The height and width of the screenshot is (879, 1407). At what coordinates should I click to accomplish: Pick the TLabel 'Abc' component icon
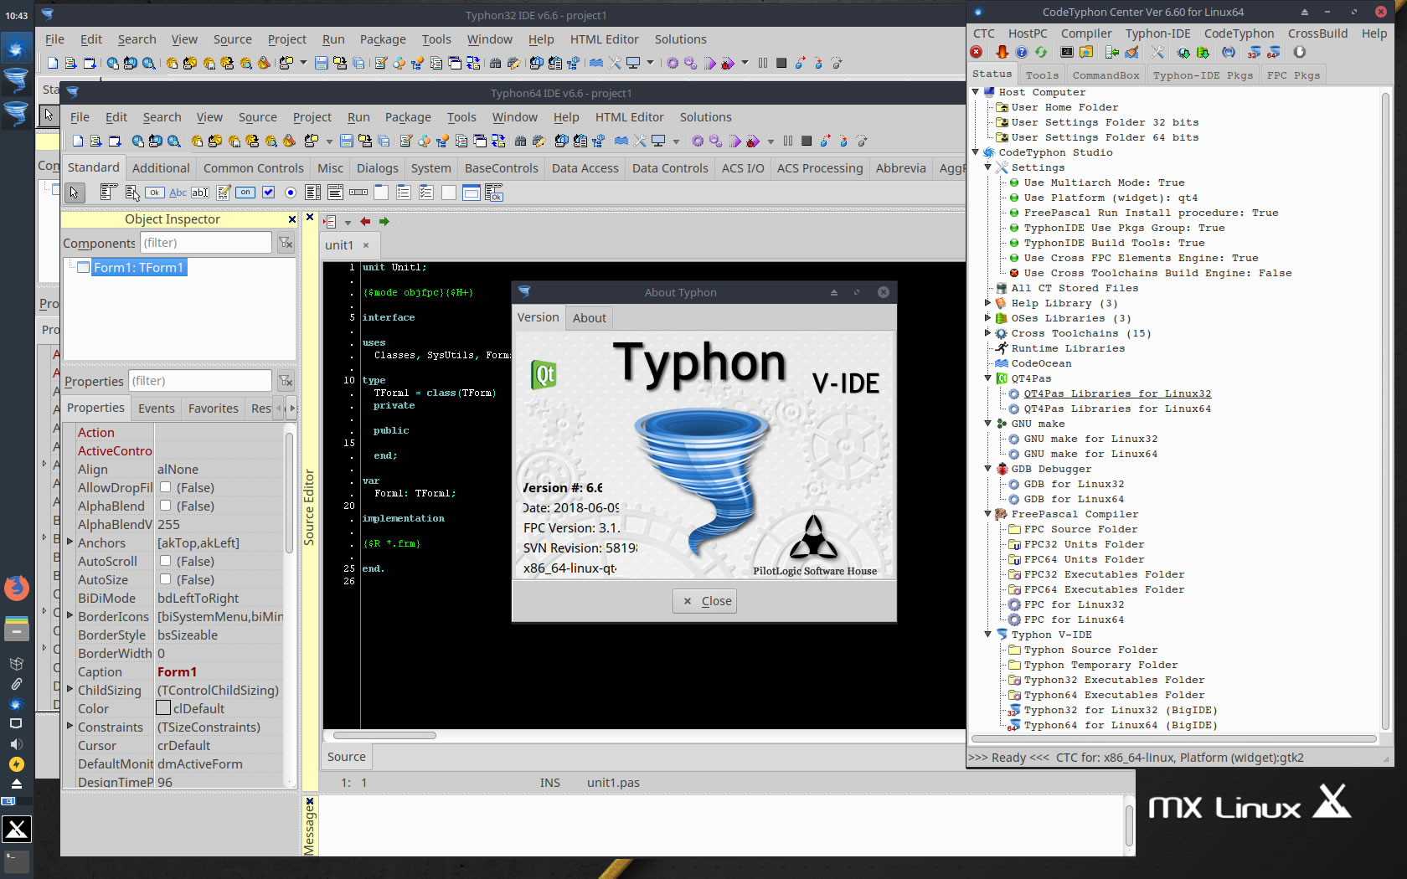(x=178, y=193)
